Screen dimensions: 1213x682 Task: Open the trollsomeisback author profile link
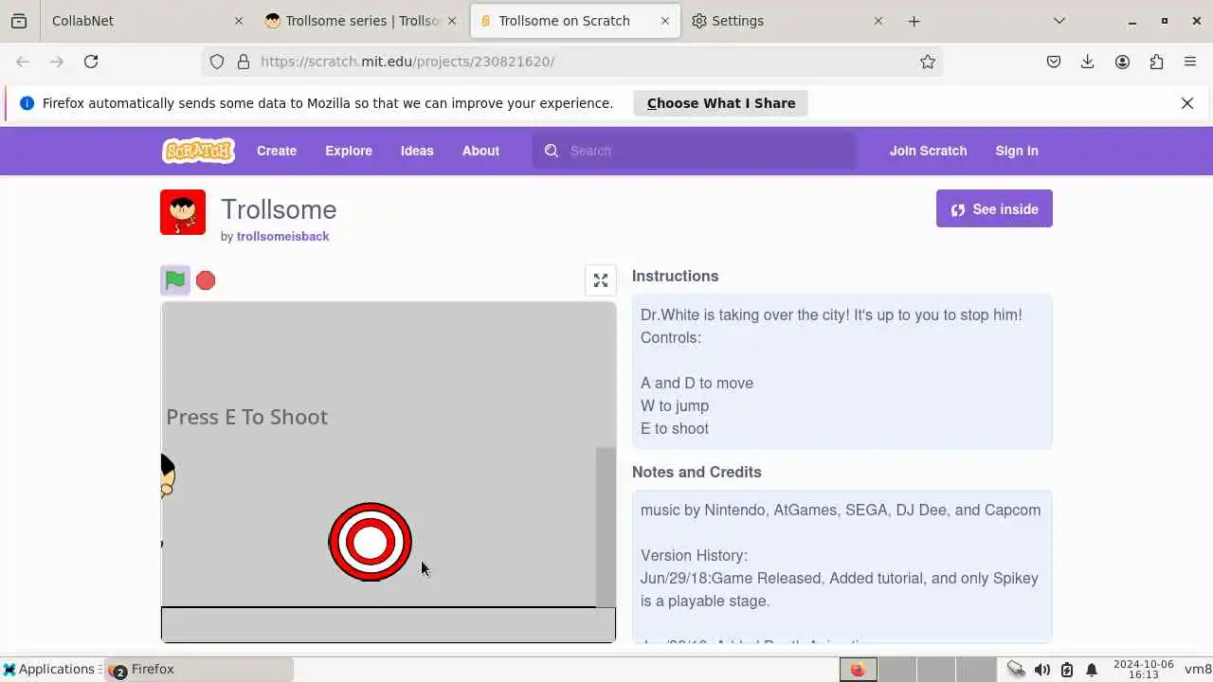pos(283,236)
